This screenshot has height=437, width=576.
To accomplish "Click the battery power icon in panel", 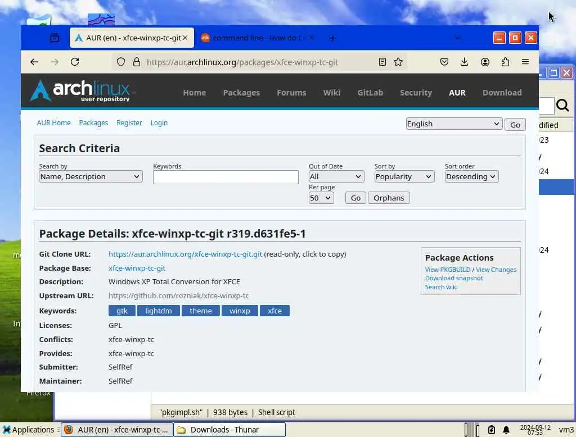I will [x=492, y=430].
